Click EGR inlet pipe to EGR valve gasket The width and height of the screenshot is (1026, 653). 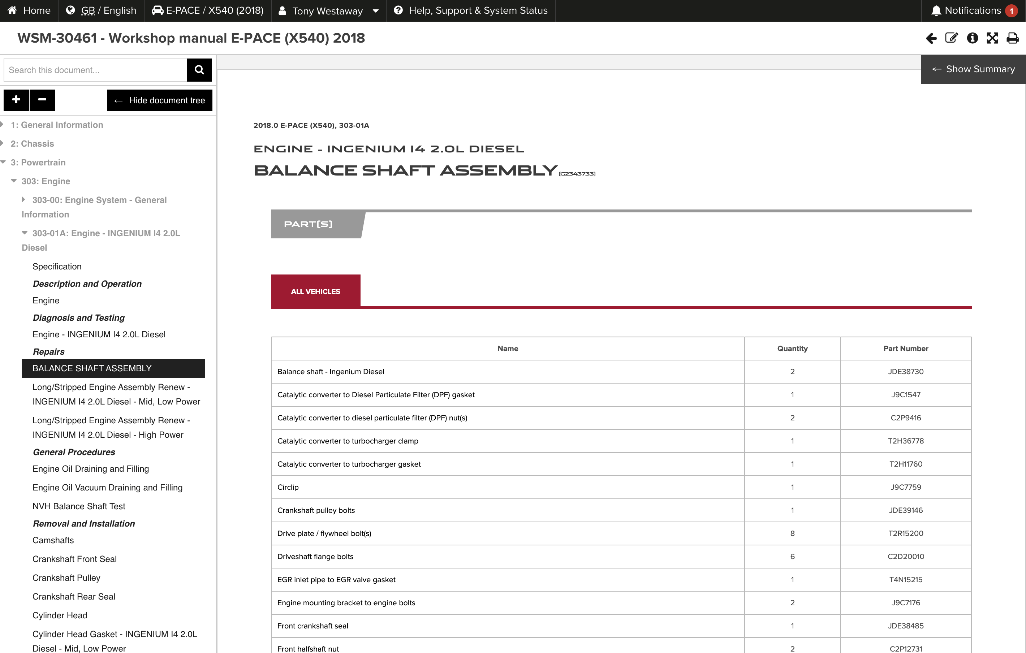point(337,580)
